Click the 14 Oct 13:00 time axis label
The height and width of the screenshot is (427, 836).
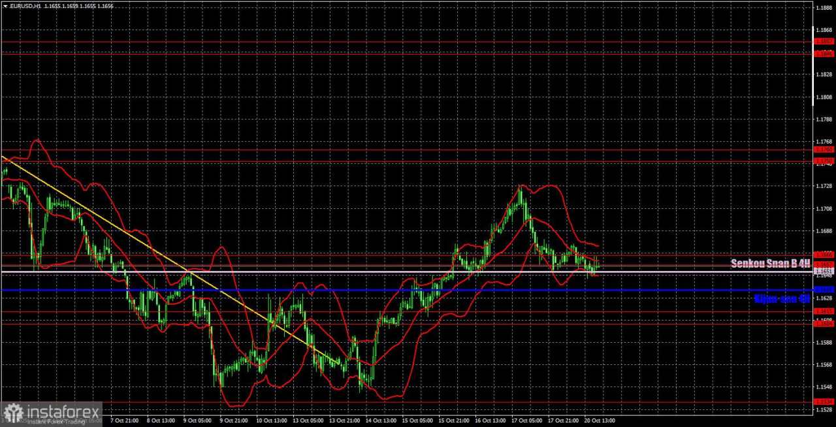(381, 421)
